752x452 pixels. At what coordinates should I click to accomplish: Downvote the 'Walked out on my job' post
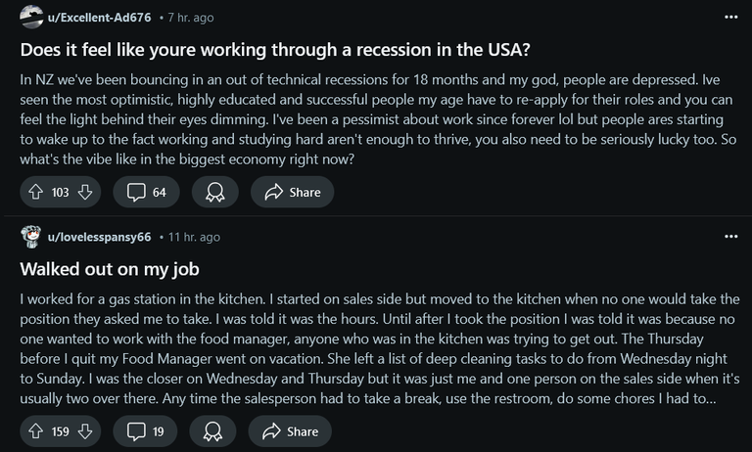point(85,431)
